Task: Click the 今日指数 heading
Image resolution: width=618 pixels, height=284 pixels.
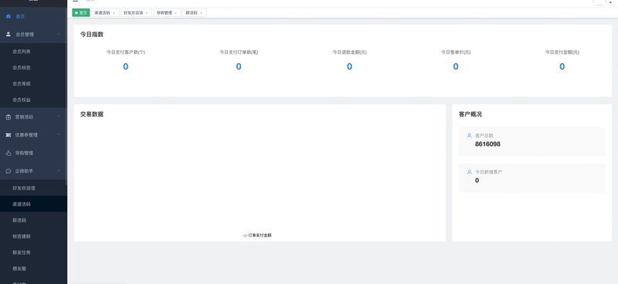Action: [92, 35]
